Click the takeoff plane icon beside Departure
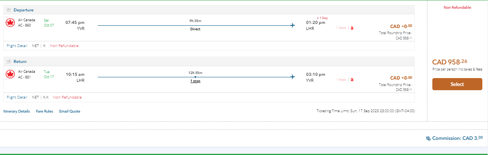This screenshot has height=155, width=488. pyautogui.click(x=9, y=10)
